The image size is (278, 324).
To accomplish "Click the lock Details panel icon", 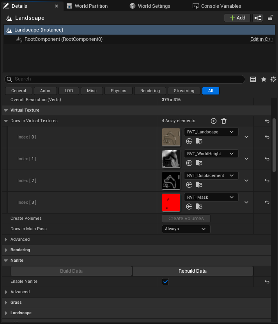I will click(270, 18).
